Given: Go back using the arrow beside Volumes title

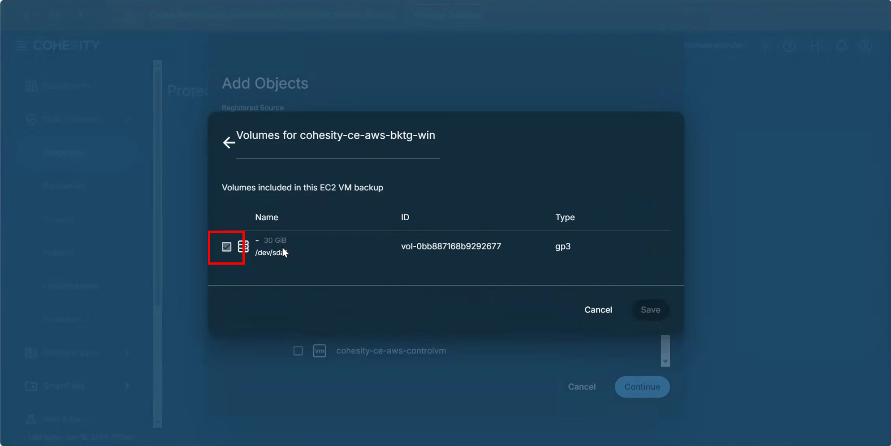Looking at the screenshot, I should (229, 142).
